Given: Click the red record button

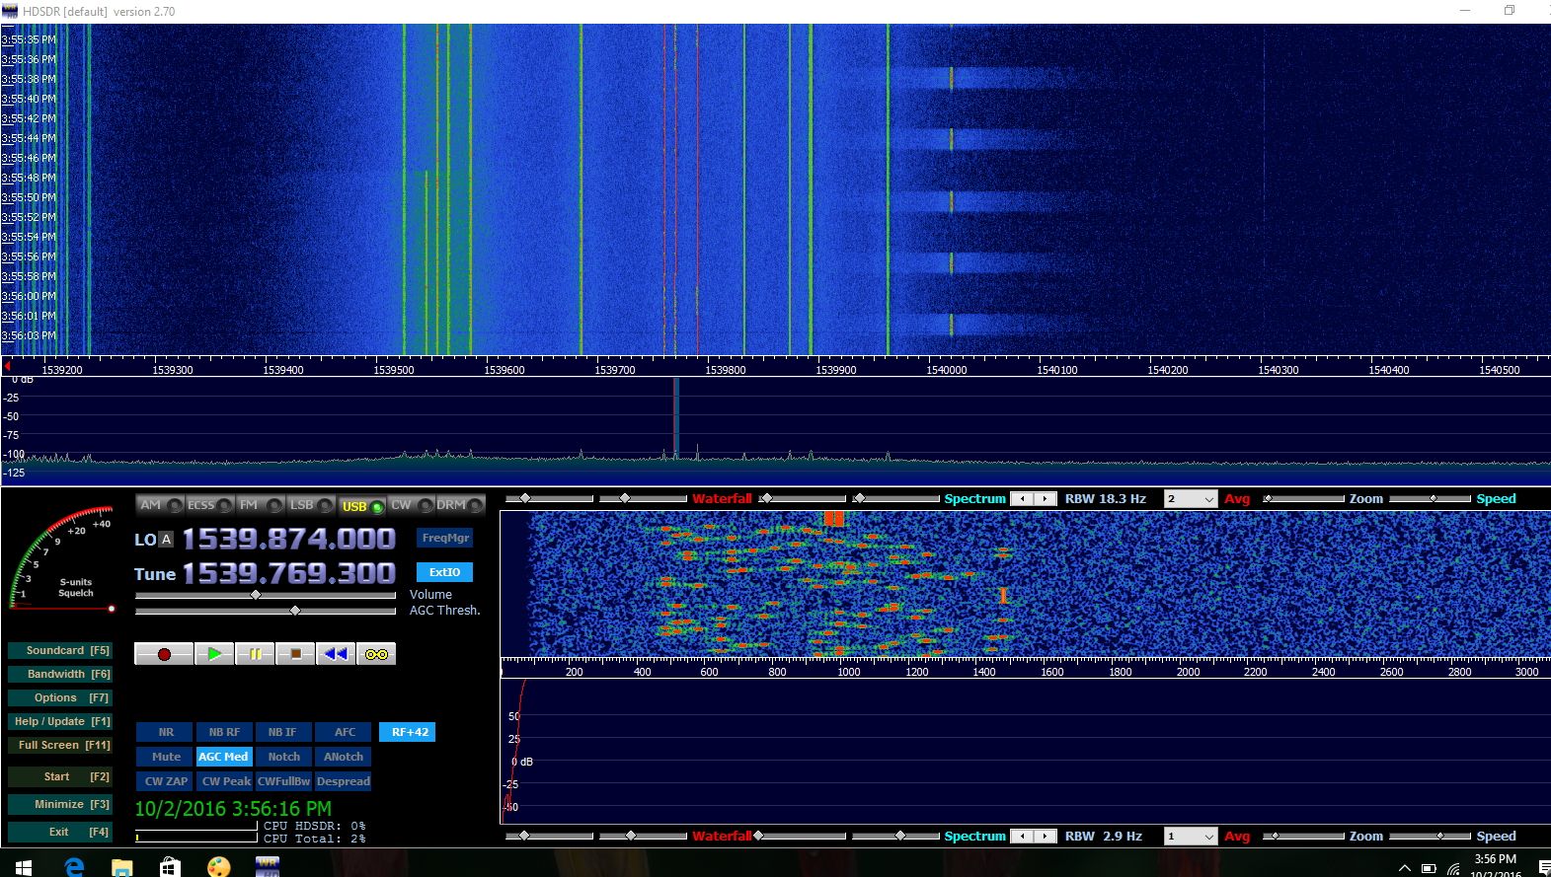Looking at the screenshot, I should 164,654.
